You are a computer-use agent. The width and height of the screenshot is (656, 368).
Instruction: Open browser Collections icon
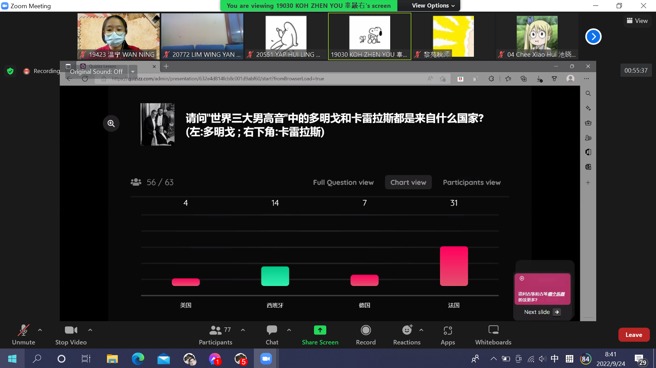click(523, 79)
